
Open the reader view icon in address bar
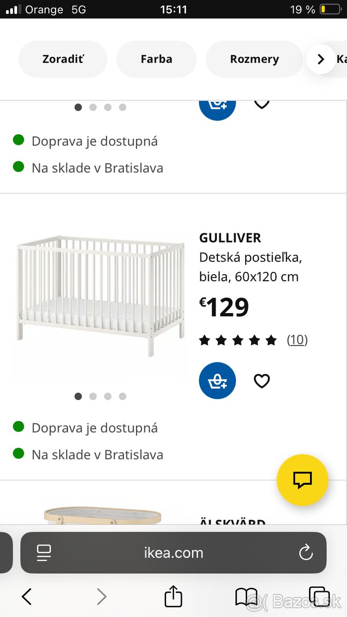tap(44, 553)
